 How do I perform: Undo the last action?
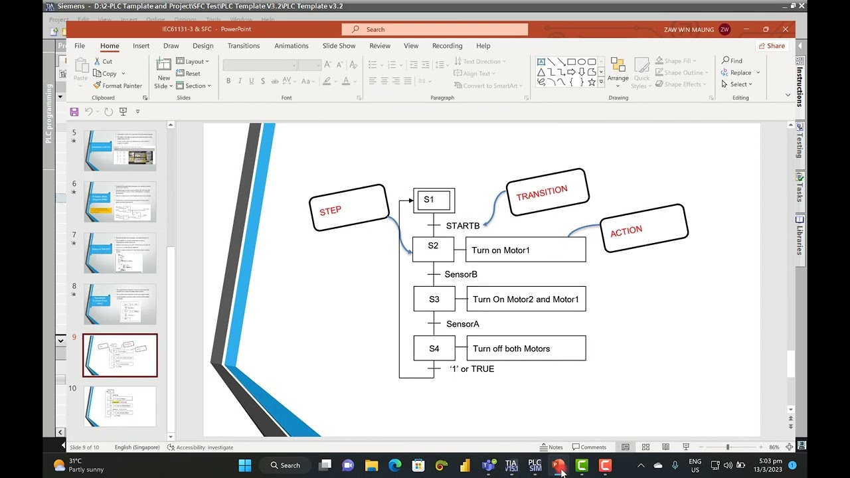[88, 112]
